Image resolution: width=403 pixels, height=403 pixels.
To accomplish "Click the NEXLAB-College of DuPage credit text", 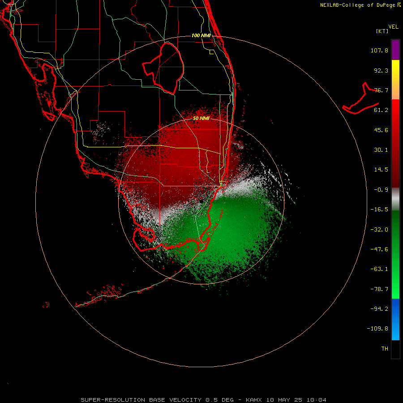I will 360,5.
